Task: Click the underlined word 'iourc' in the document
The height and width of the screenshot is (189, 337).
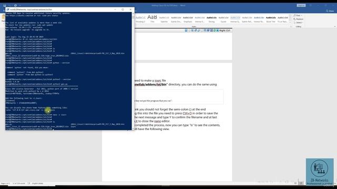Action: pyautogui.click(x=158, y=80)
